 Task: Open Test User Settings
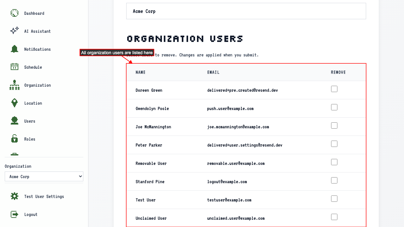coord(44,196)
